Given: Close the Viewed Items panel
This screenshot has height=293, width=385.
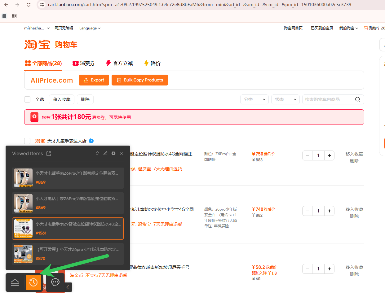Looking at the screenshot, I should [122, 153].
